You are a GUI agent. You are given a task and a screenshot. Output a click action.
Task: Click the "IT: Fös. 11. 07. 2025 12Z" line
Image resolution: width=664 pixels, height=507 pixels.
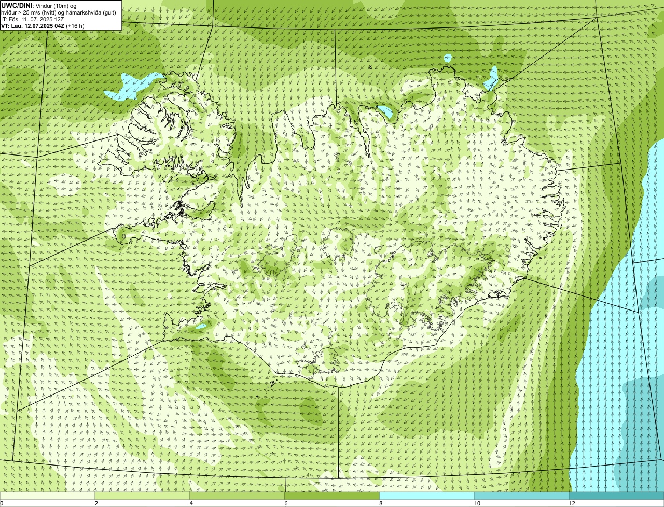[33, 19]
